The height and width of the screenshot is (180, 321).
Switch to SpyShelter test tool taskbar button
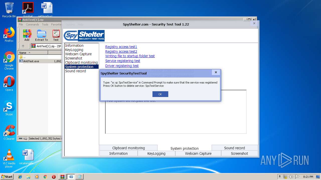pos(71,177)
